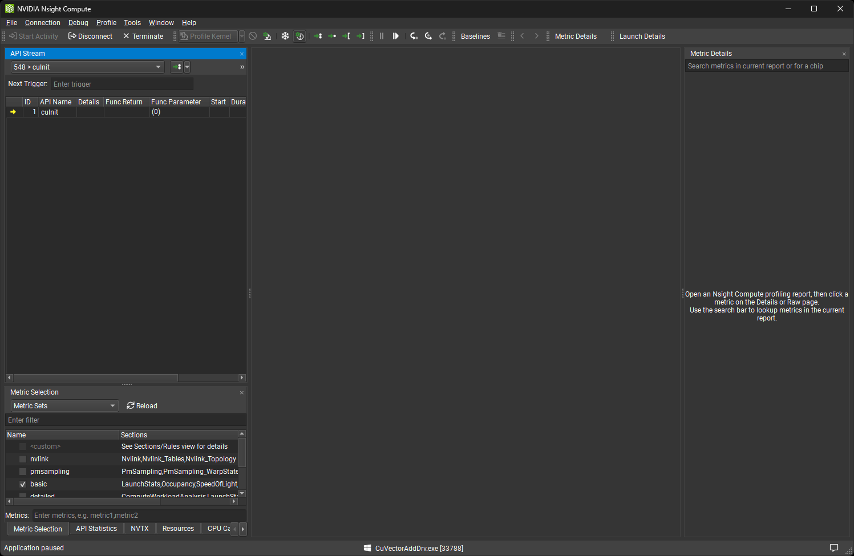This screenshot has height=556, width=854.
Task: Click the Run to Next Kernel icon
Action: point(318,36)
